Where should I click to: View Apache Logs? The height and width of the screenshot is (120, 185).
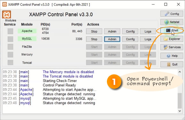[148, 31]
